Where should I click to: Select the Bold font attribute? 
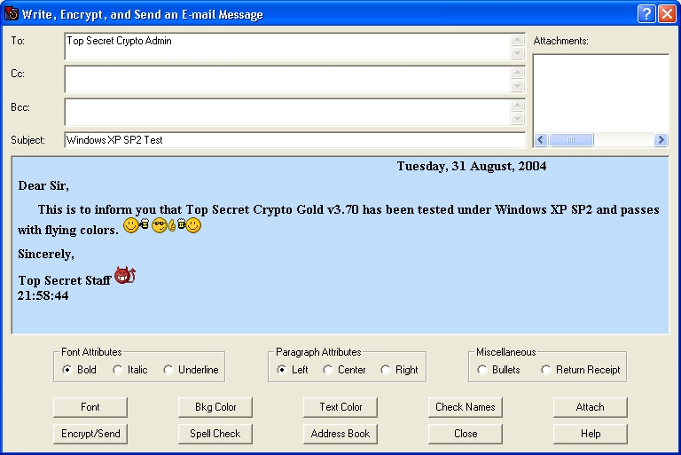[x=79, y=370]
